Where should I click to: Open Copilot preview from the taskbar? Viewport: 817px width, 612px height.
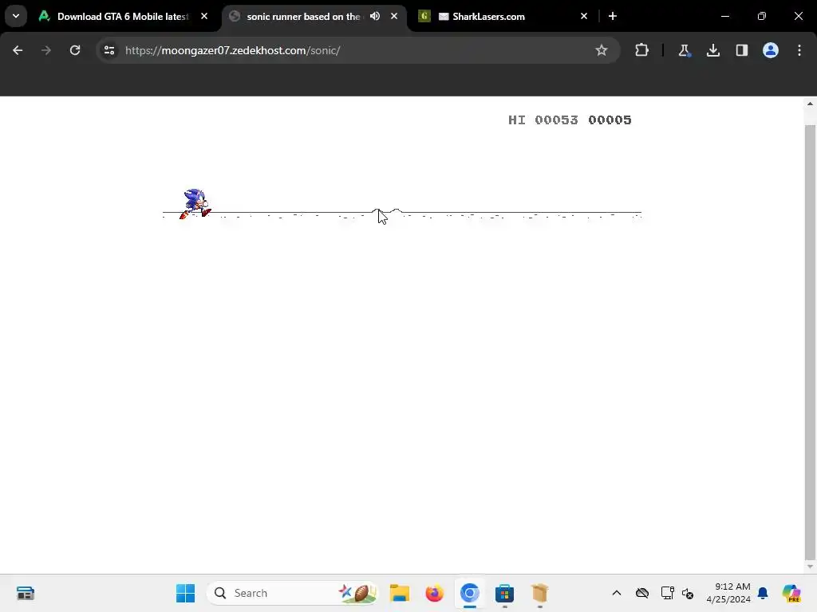(x=791, y=593)
